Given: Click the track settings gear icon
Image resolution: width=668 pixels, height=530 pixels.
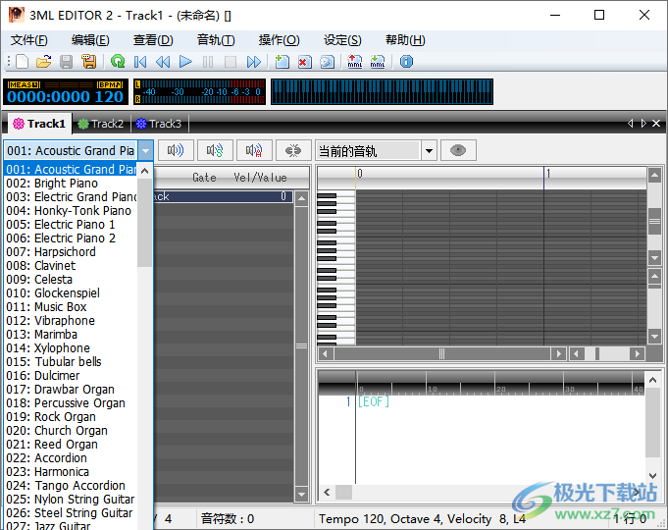Looking at the screenshot, I should pos(327,62).
